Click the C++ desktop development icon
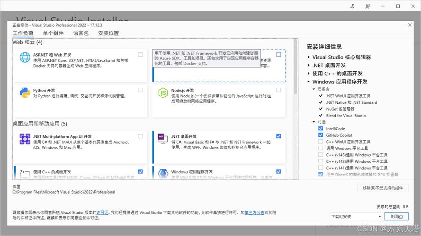Viewport: 421px width, 236px height. [x=25, y=174]
